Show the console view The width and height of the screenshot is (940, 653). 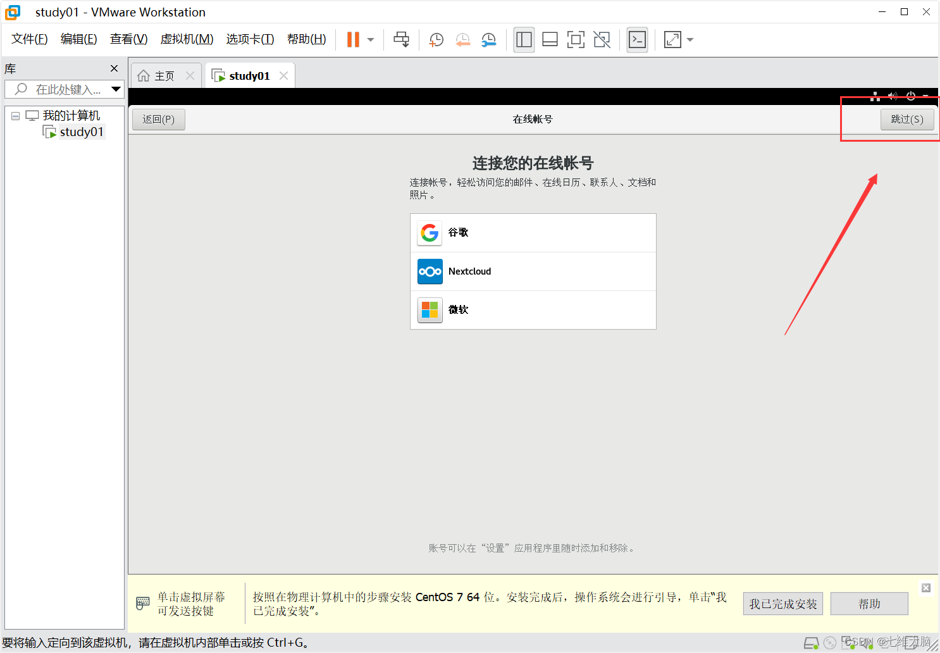pos(637,40)
